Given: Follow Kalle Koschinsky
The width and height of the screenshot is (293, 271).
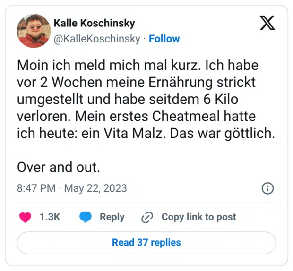Looking at the screenshot, I should [164, 39].
